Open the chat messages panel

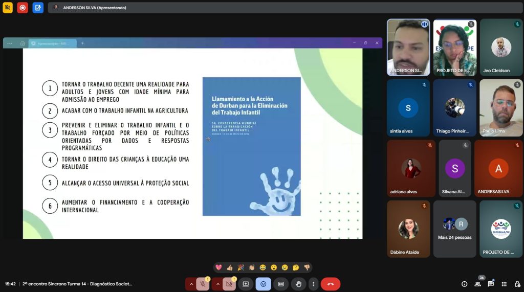pos(491,284)
